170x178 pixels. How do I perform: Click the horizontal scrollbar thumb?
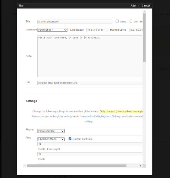pyautogui.click(x=76, y=166)
